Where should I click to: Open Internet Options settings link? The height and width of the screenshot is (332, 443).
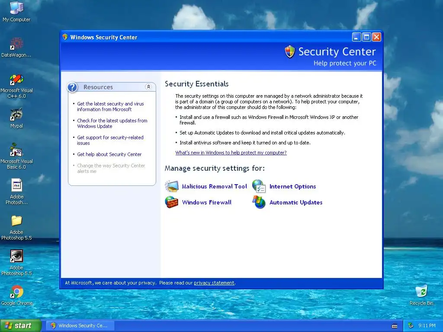point(292,186)
